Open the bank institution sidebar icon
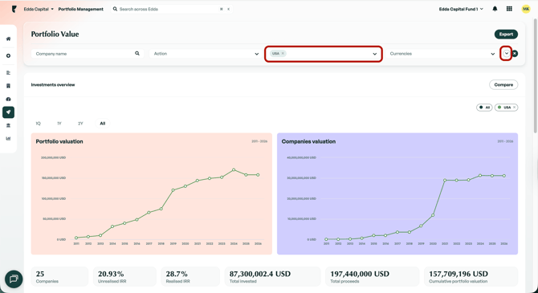538x293 pixels. point(8,125)
